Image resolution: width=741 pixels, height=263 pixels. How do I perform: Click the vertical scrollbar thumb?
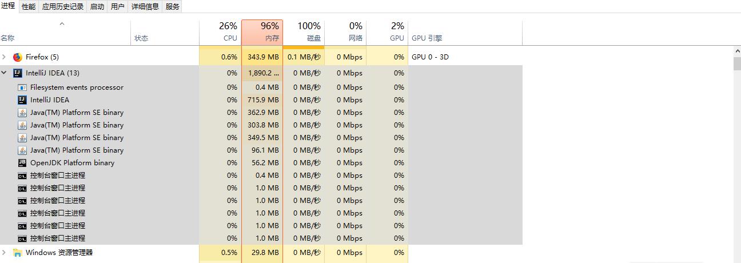(737, 63)
